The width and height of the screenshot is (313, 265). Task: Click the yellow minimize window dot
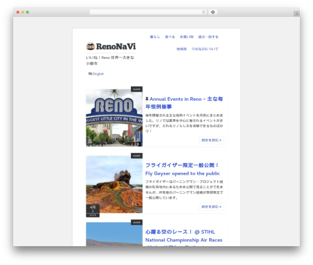pyautogui.click(x=23, y=13)
